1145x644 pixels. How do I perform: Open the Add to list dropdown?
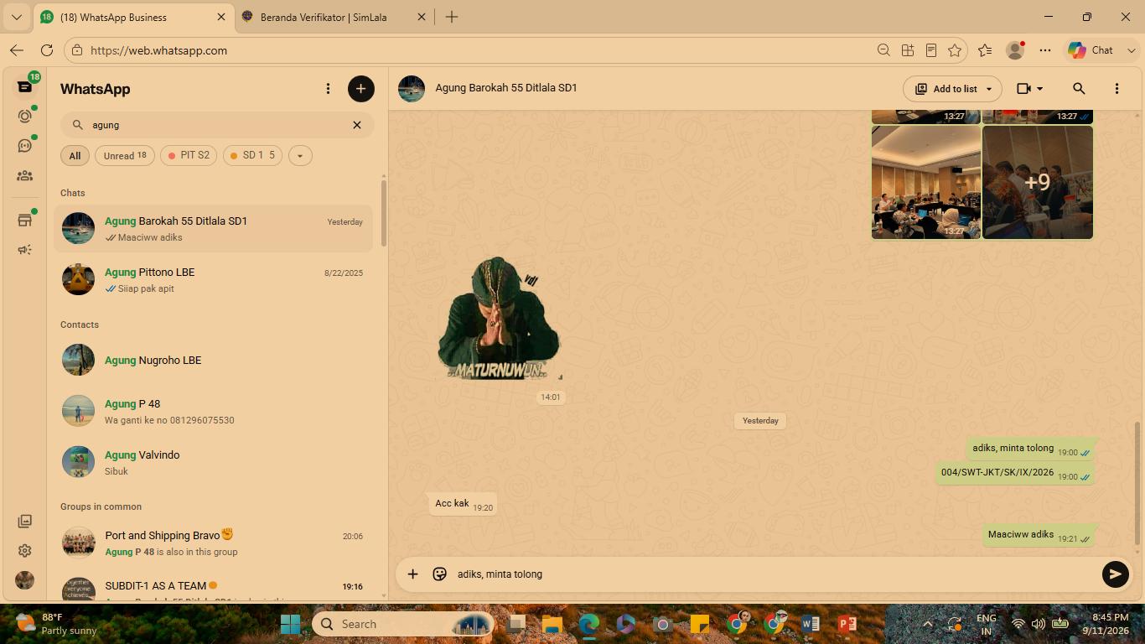pos(952,88)
